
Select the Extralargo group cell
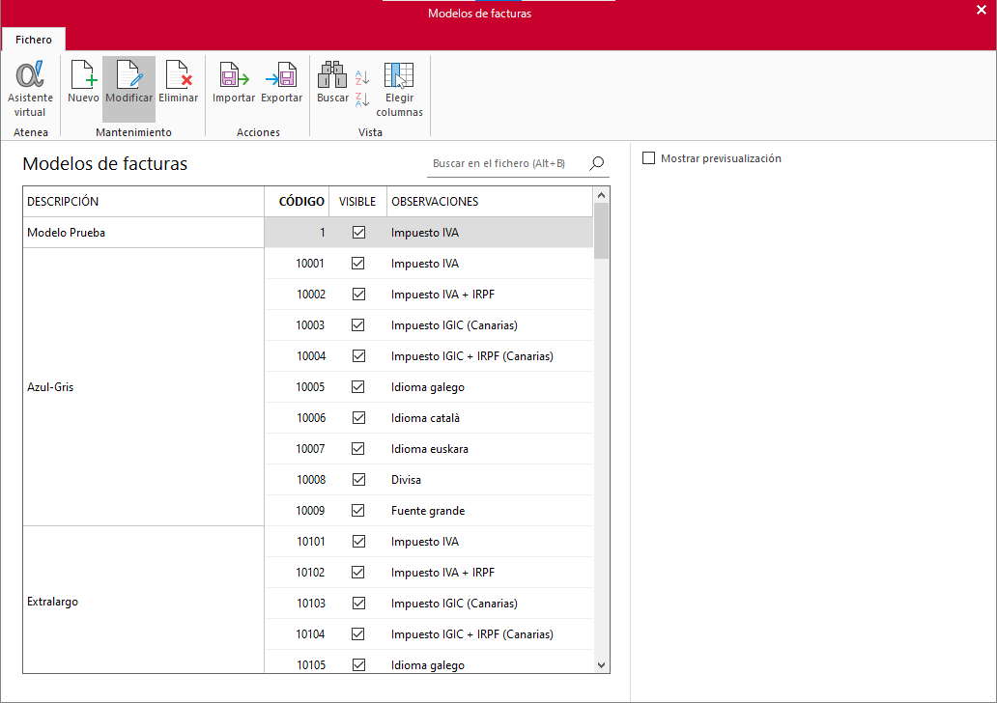point(144,602)
